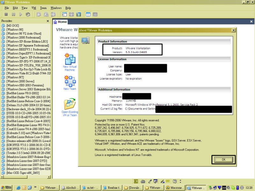Click the New Virtual Machine link text

(x=70, y=68)
